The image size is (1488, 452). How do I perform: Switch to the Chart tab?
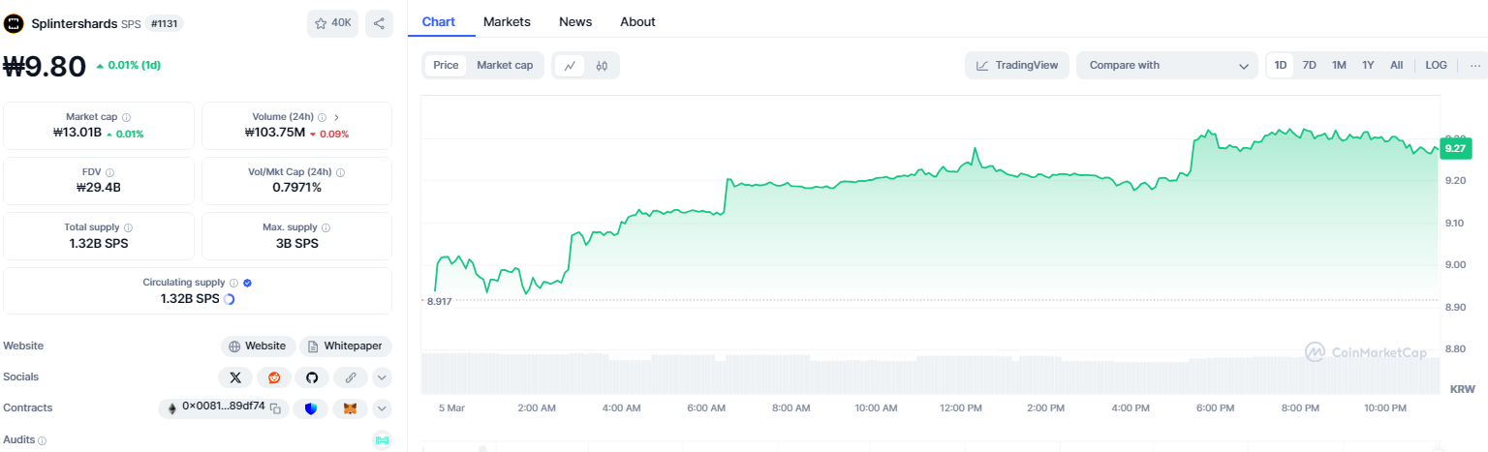tap(440, 21)
